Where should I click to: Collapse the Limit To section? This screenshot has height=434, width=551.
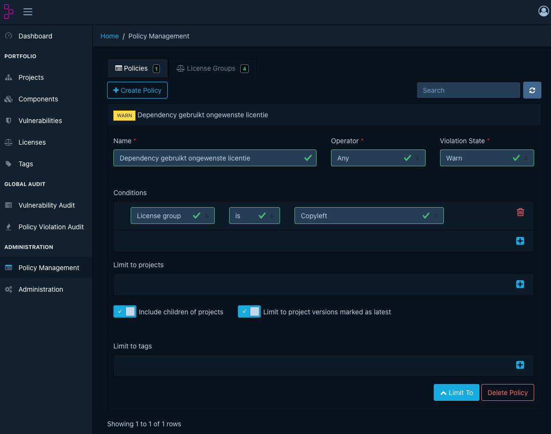(x=456, y=393)
